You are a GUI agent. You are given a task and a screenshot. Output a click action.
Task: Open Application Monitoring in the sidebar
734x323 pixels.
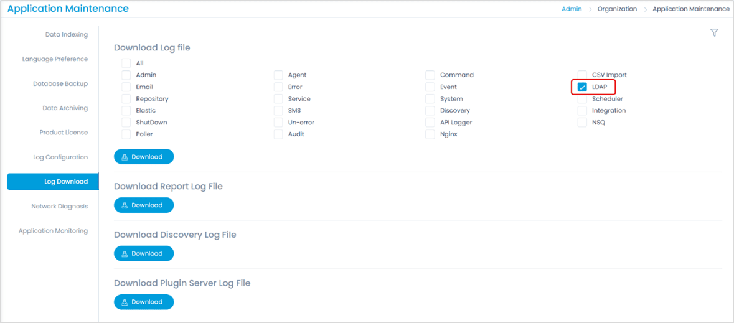tap(53, 231)
